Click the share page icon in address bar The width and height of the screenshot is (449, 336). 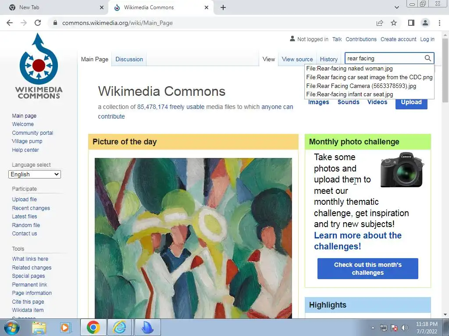[x=380, y=23]
